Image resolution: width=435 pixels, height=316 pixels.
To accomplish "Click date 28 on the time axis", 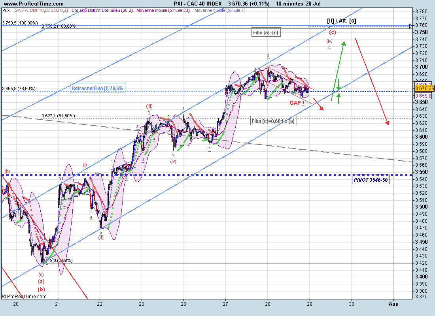I will 267,304.
